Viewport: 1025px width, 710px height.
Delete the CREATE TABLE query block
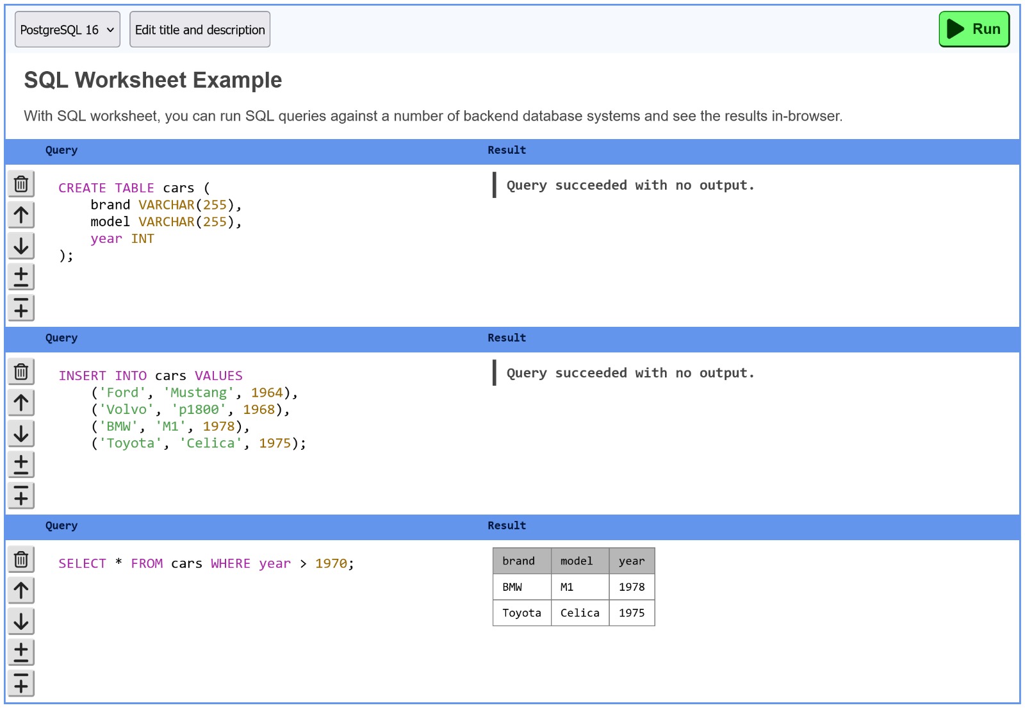point(21,184)
